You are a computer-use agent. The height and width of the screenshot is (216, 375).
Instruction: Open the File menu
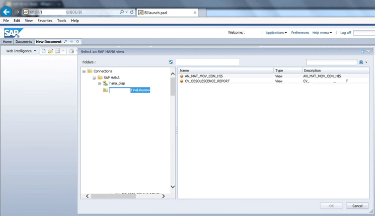[6, 21]
